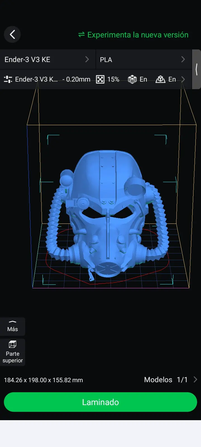Tap the infill pattern checkerboard icon
Viewport: 201px width, 447px height.
(x=100, y=79)
